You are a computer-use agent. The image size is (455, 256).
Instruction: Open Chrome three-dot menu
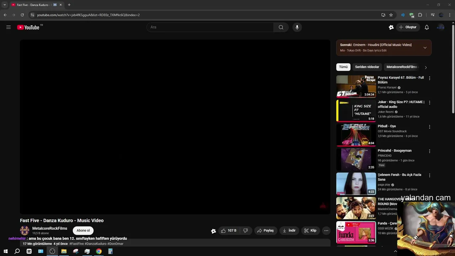(x=450, y=15)
